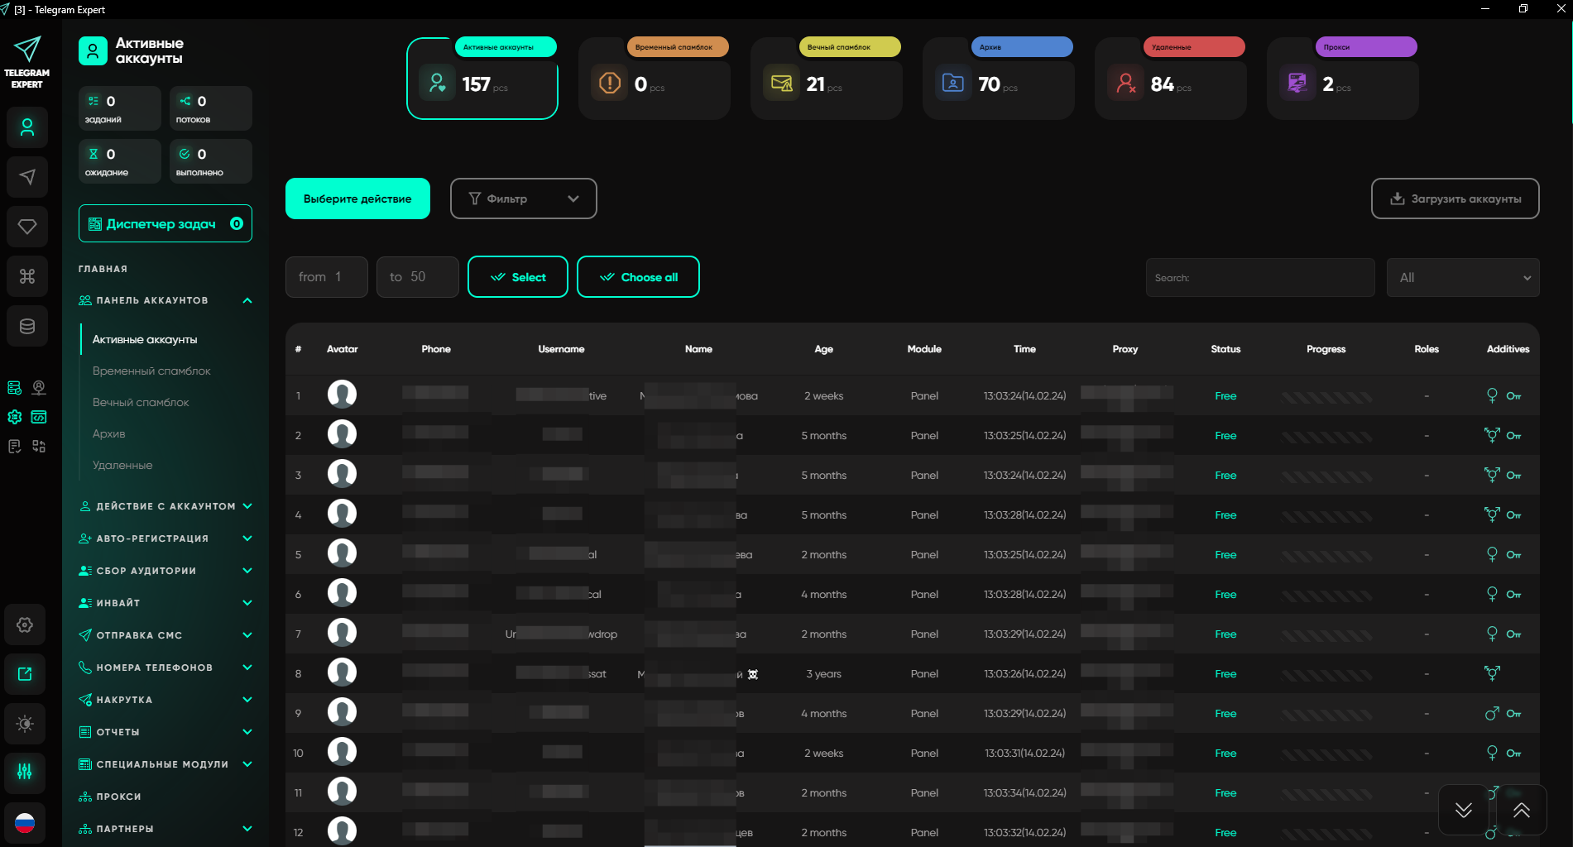Click the progress bar in row 4

[x=1326, y=516]
